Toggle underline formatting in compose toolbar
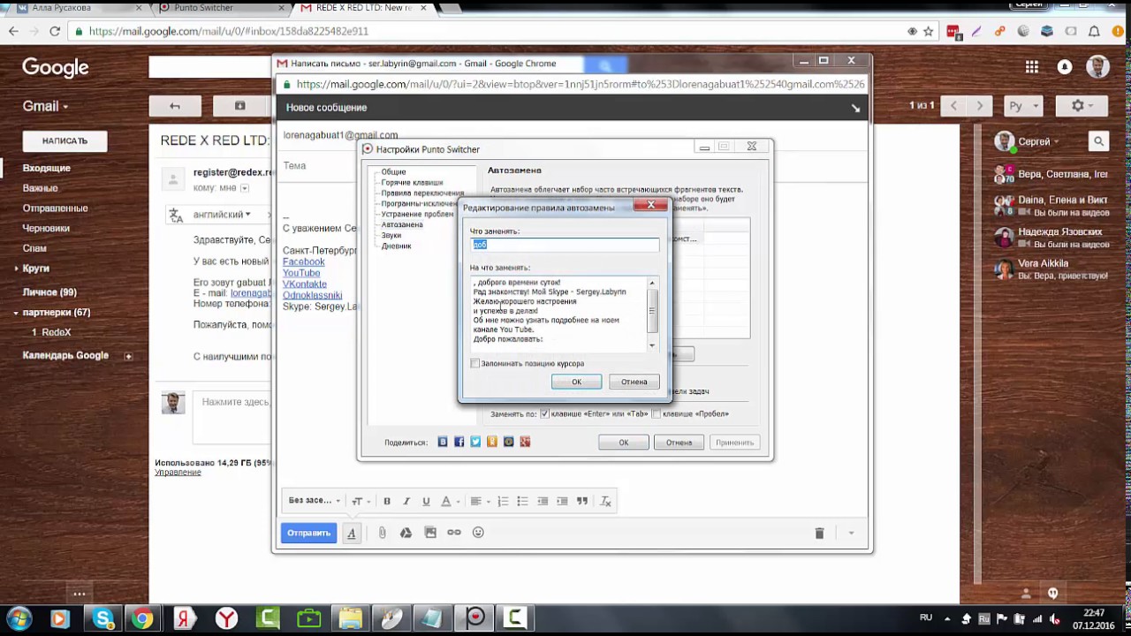 (426, 501)
